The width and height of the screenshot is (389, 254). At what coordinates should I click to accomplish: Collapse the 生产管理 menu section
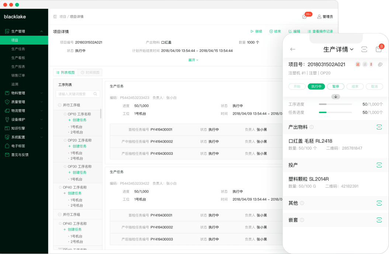tap(42, 31)
